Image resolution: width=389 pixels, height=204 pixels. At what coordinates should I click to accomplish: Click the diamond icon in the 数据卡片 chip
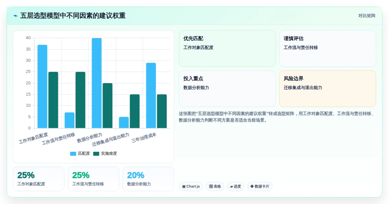point(252,186)
